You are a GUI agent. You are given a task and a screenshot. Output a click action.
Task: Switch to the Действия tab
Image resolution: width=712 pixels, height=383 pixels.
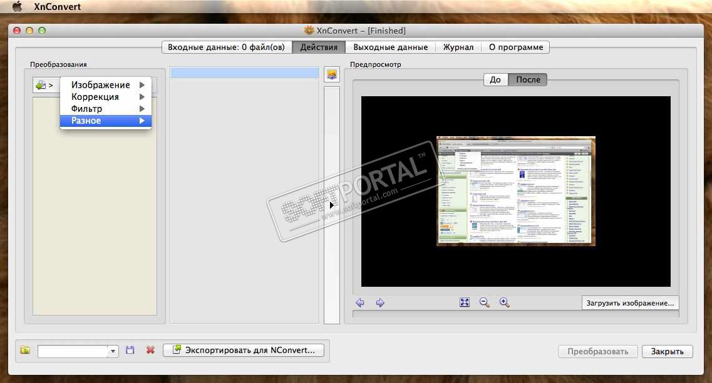click(319, 47)
